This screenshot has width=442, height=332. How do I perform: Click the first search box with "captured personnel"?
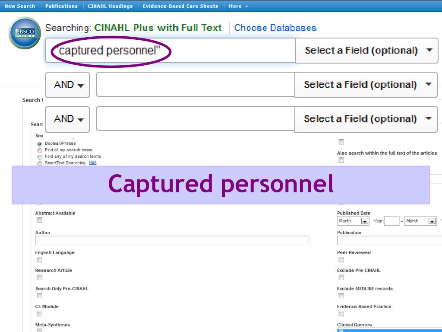(170, 51)
